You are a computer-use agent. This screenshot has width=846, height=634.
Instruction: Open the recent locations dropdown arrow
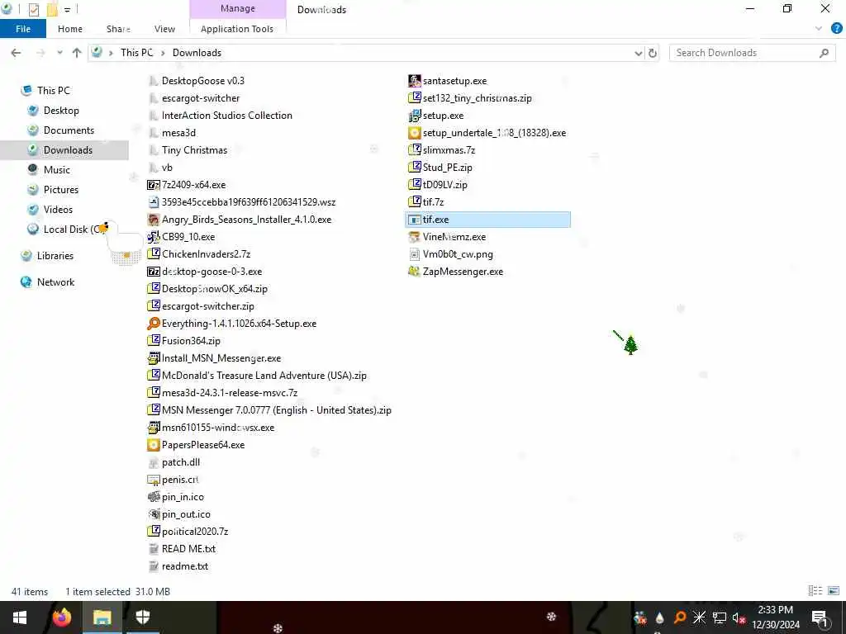pos(59,53)
